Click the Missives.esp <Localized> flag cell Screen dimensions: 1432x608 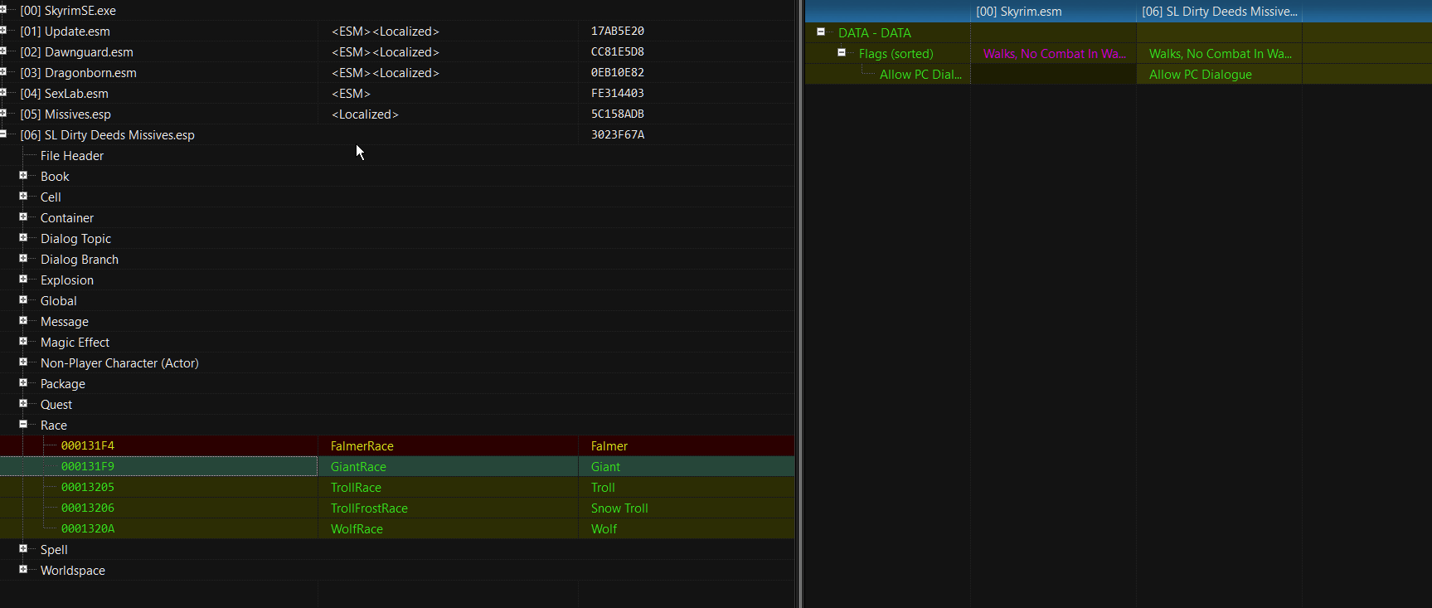[x=365, y=114]
